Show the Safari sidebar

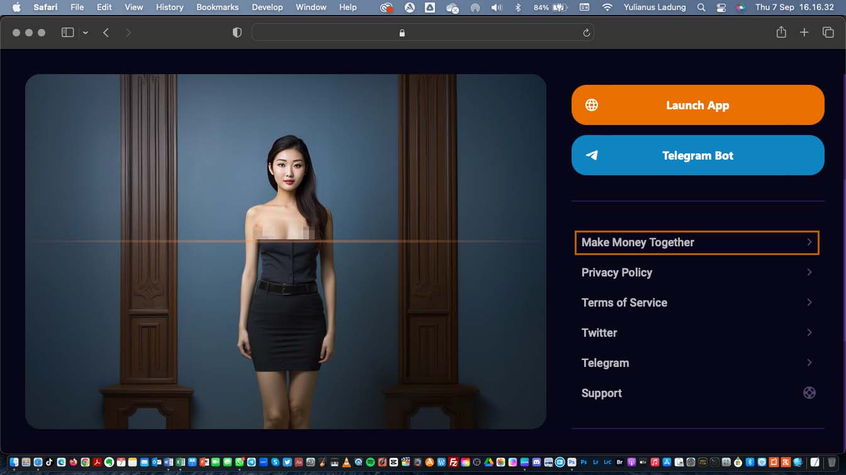click(x=67, y=33)
